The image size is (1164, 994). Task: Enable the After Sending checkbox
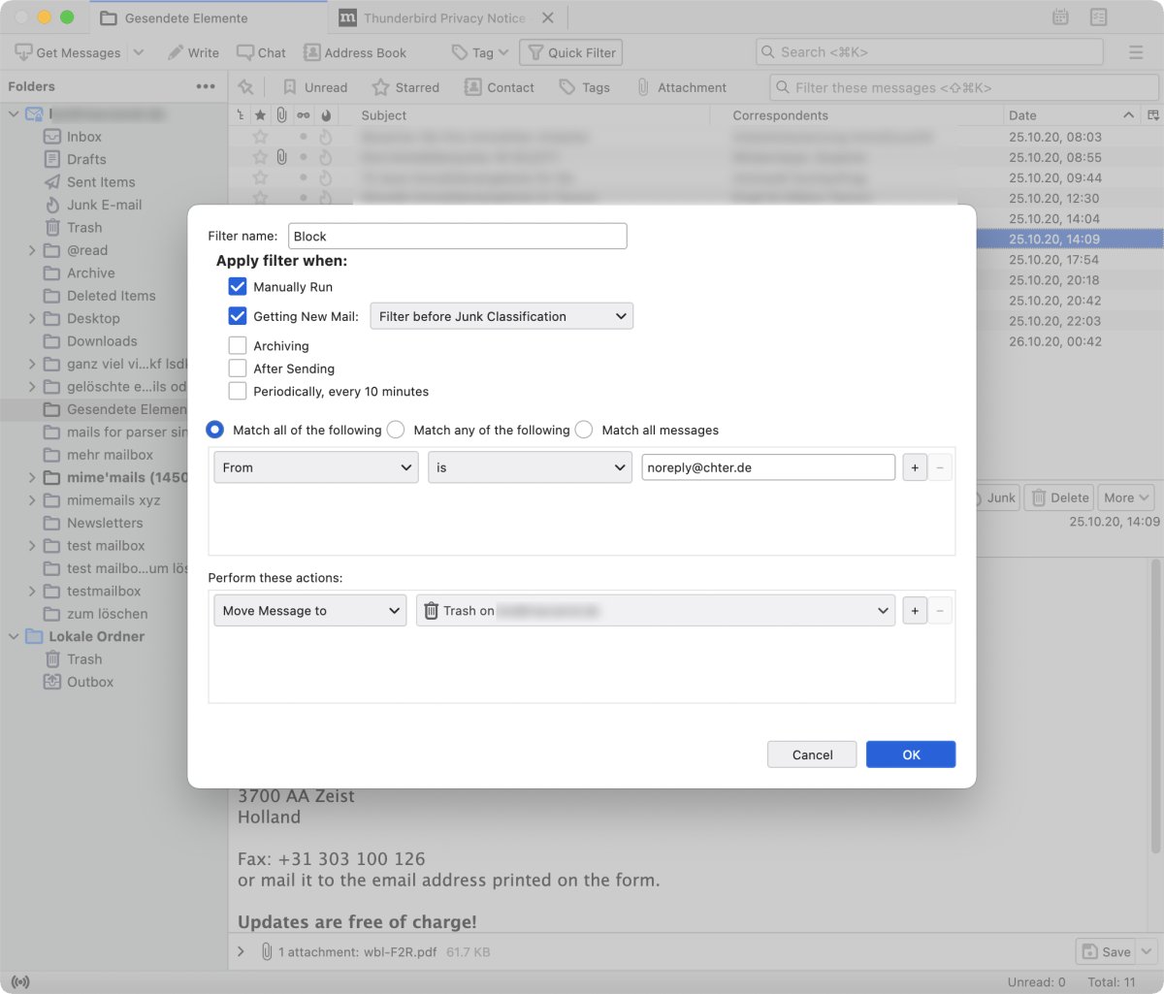point(238,369)
